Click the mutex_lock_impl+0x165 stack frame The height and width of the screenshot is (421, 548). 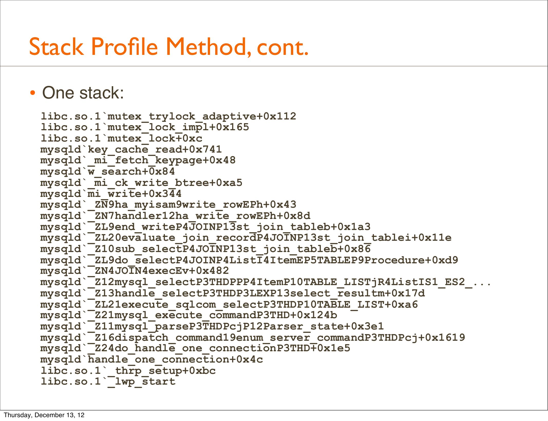click(x=145, y=127)
